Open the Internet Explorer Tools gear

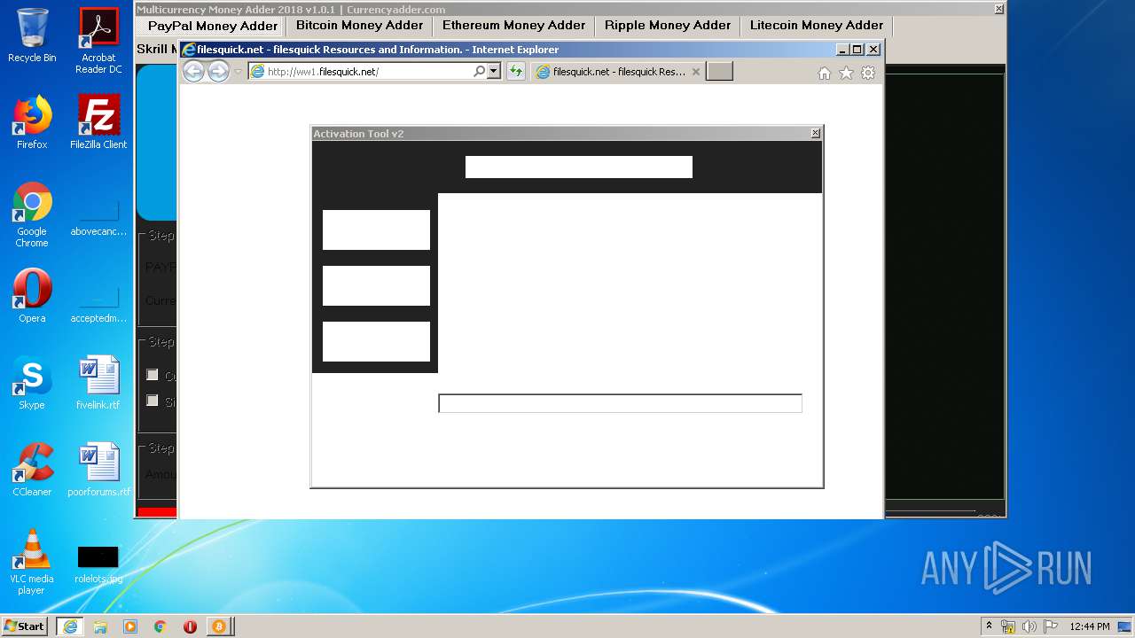point(868,73)
